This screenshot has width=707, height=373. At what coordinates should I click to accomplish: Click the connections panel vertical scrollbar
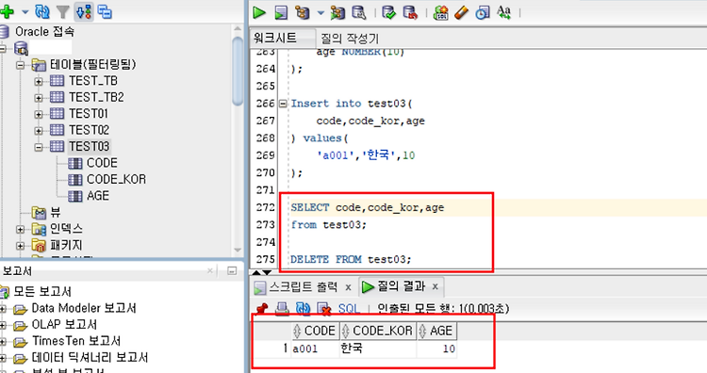pos(238,72)
